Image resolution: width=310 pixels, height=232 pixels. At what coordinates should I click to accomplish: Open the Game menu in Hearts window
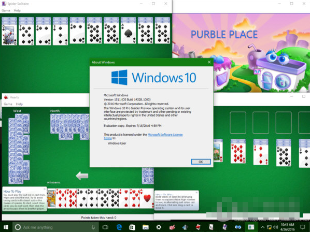coord(8,104)
